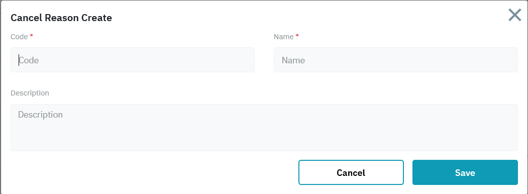Submit the form with the teal Save button
The height and width of the screenshot is (194, 528).
click(x=465, y=172)
